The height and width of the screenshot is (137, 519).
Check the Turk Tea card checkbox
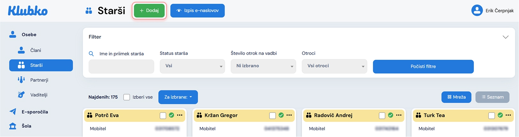point(492,116)
